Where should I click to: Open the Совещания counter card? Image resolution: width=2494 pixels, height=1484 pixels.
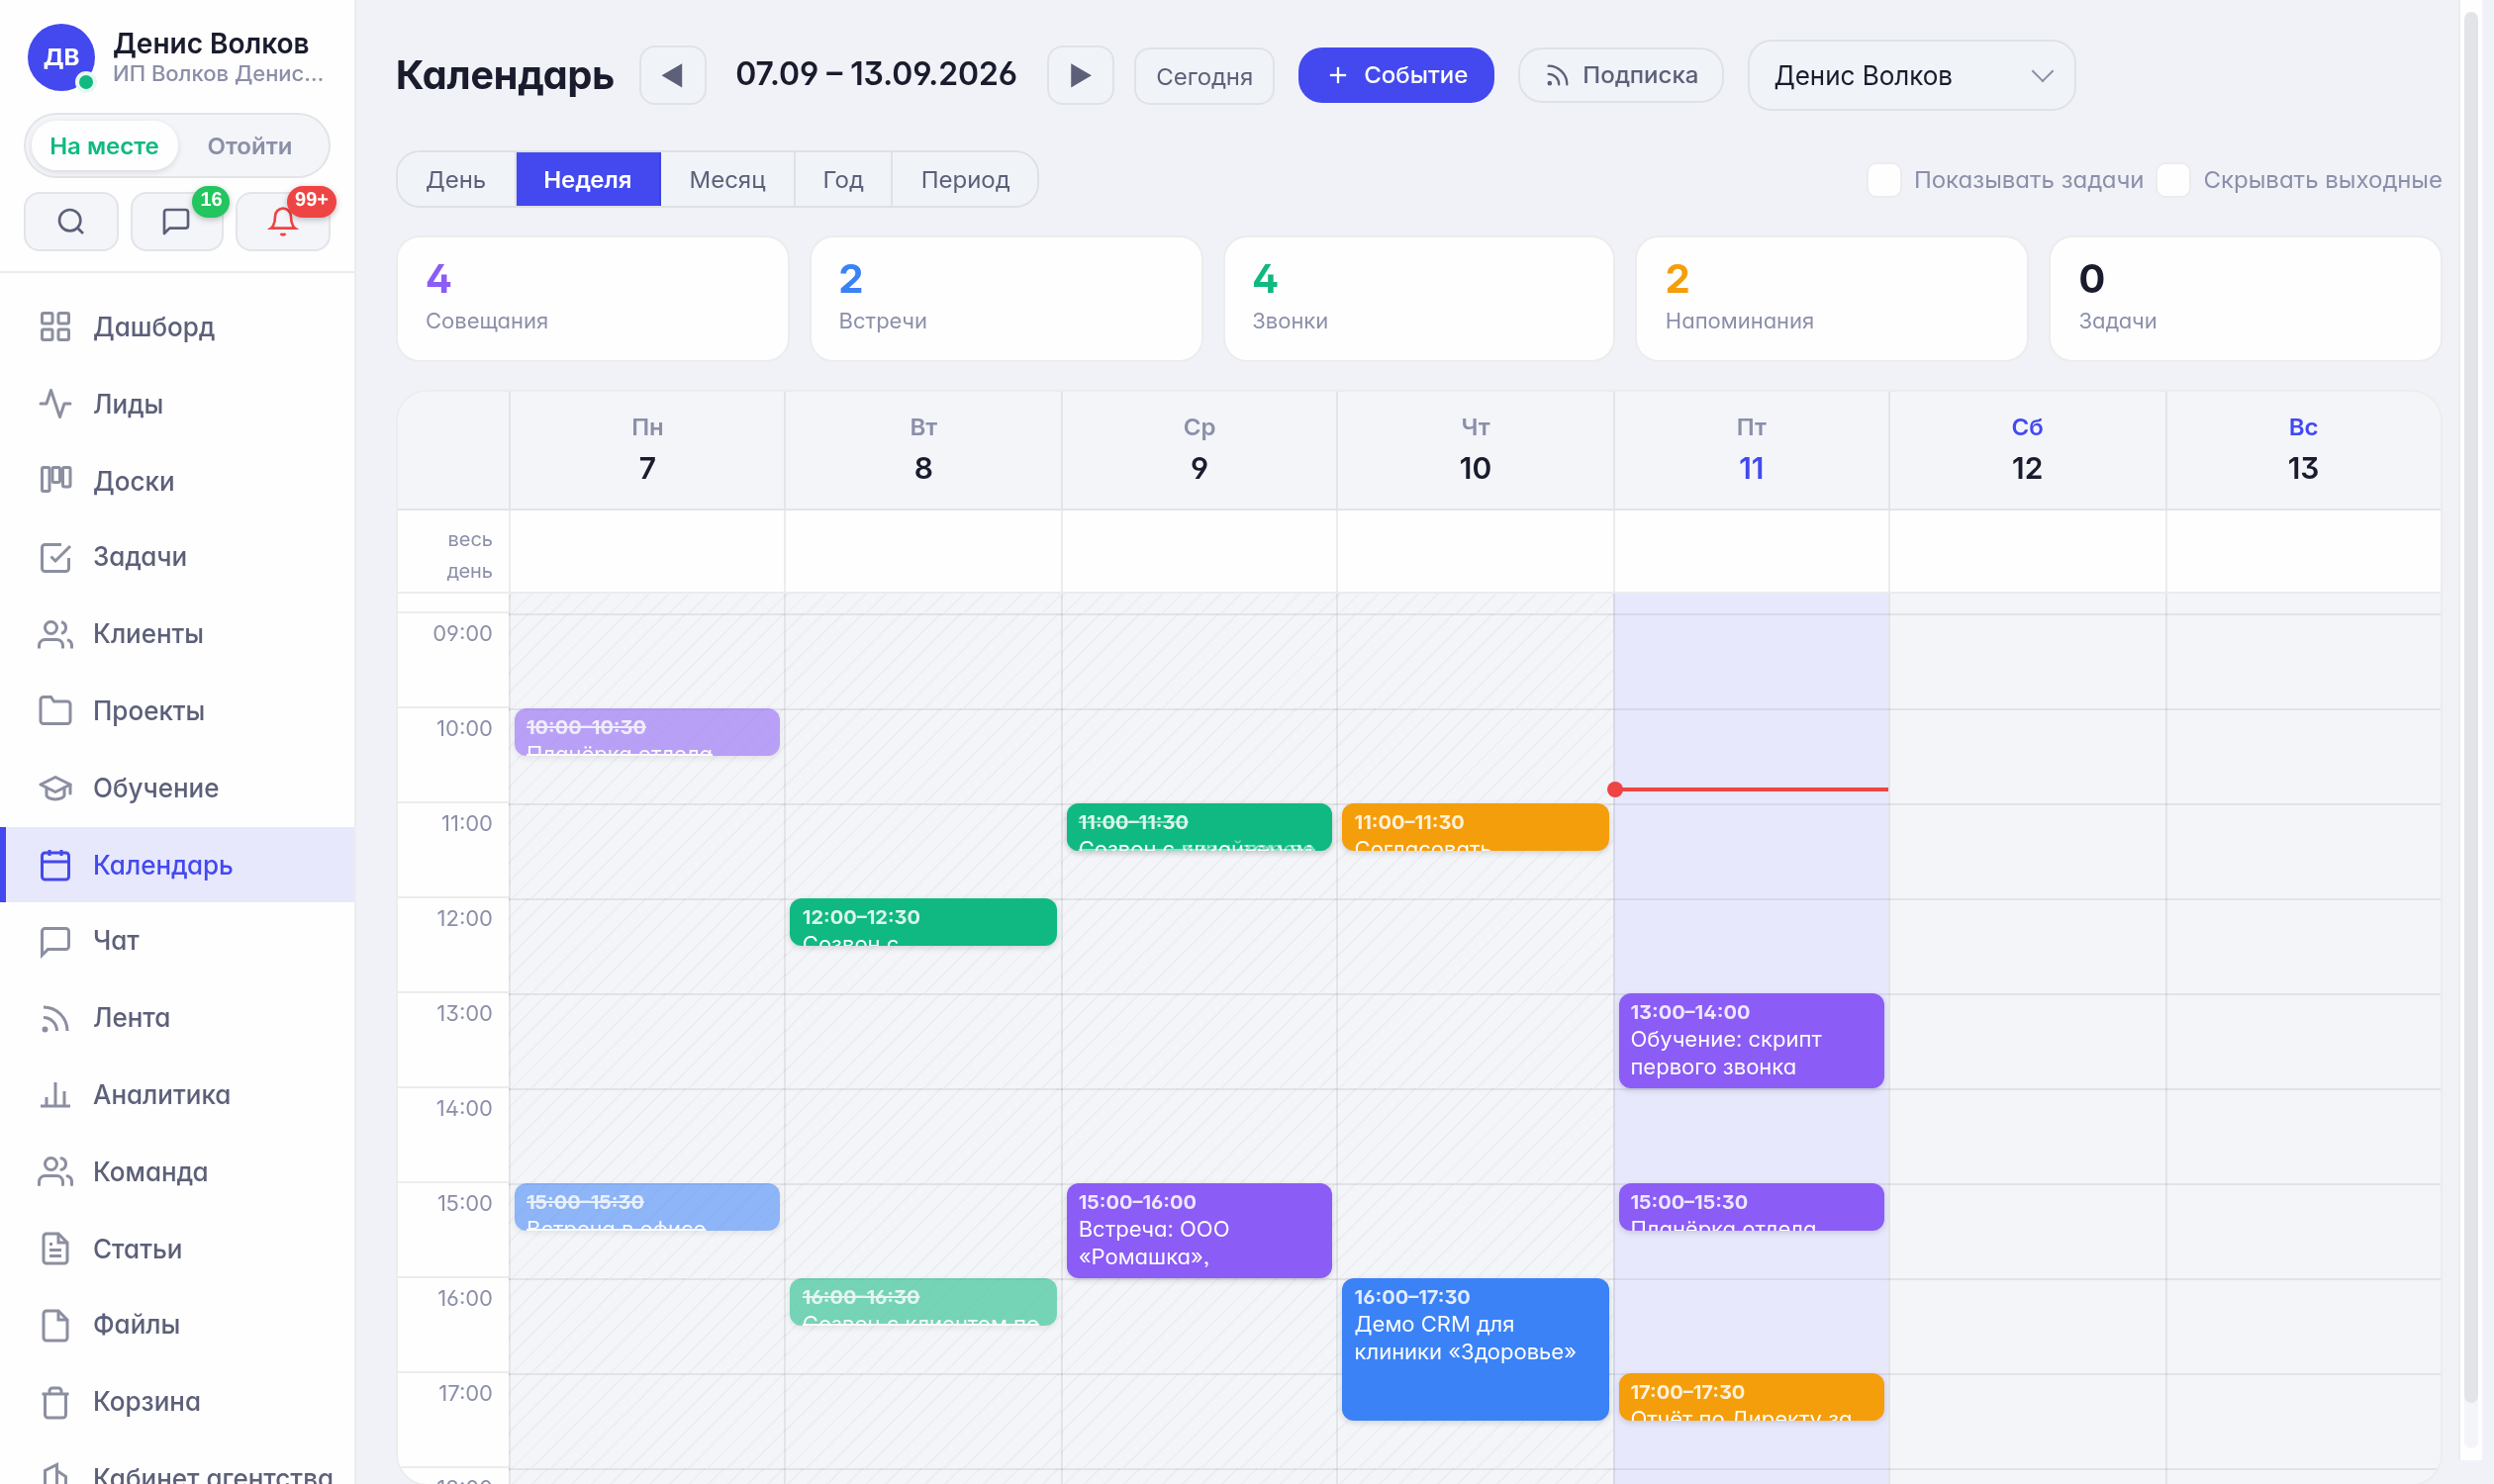[x=593, y=299]
